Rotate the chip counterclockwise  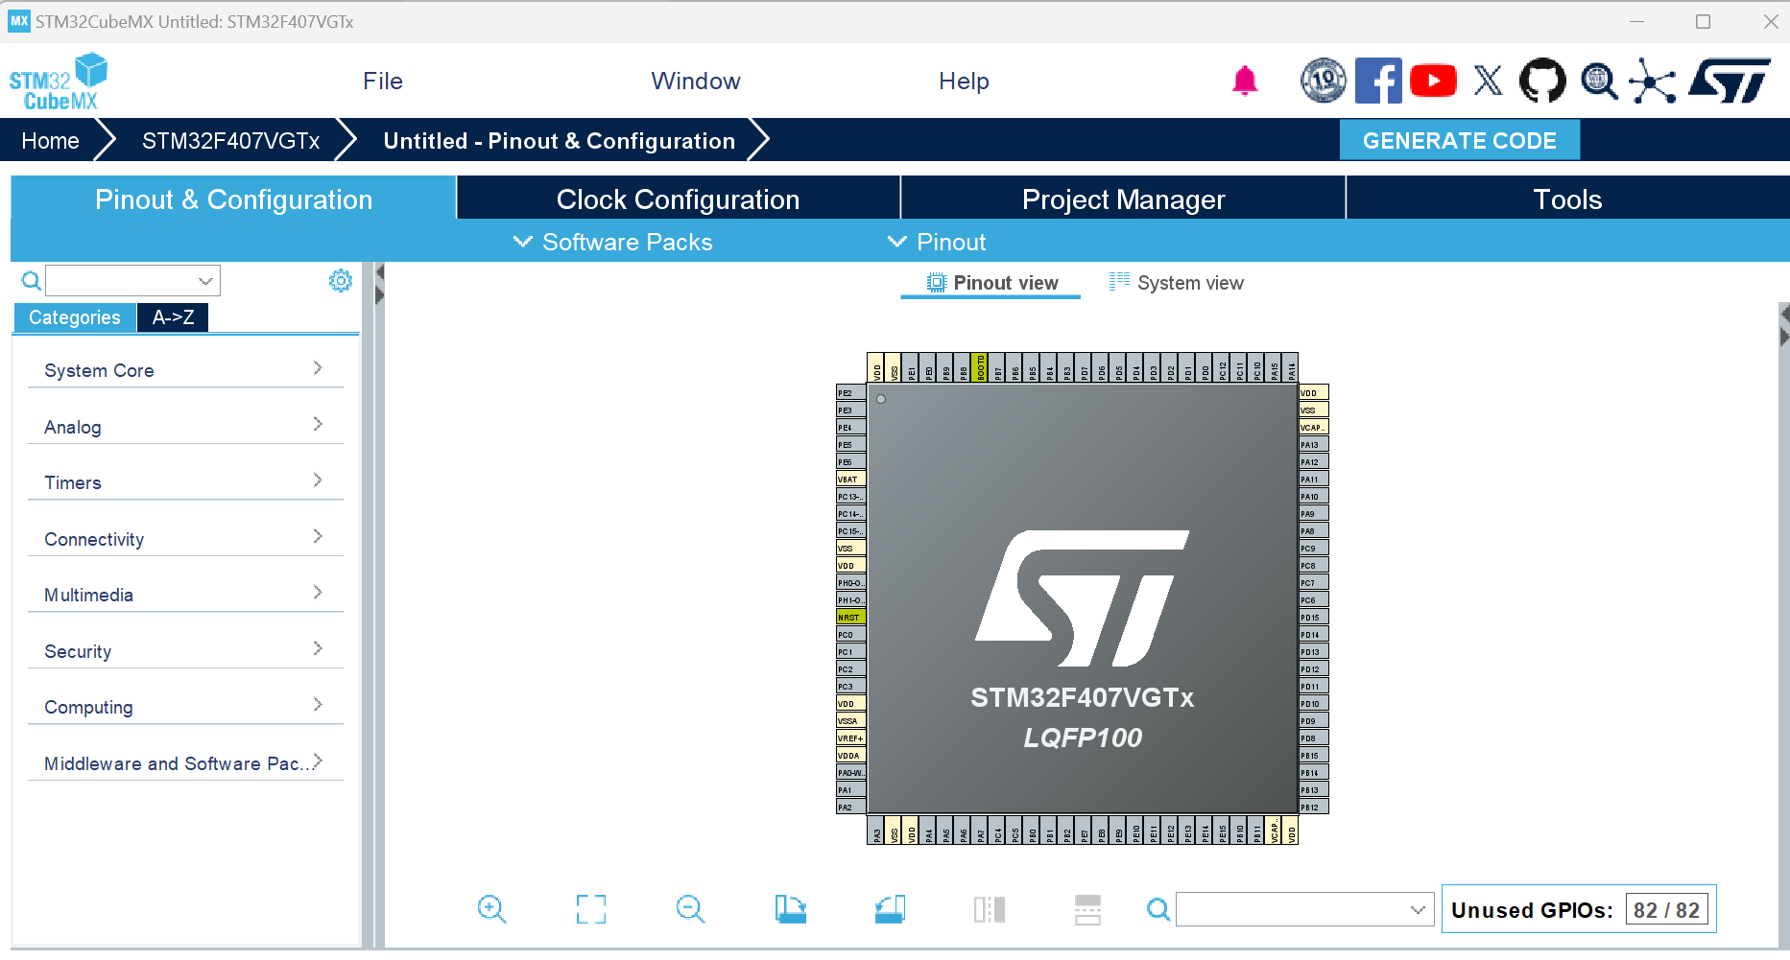tap(890, 909)
